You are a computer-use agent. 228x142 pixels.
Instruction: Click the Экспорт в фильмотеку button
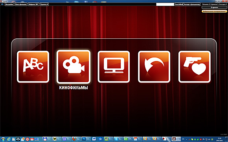192,4
